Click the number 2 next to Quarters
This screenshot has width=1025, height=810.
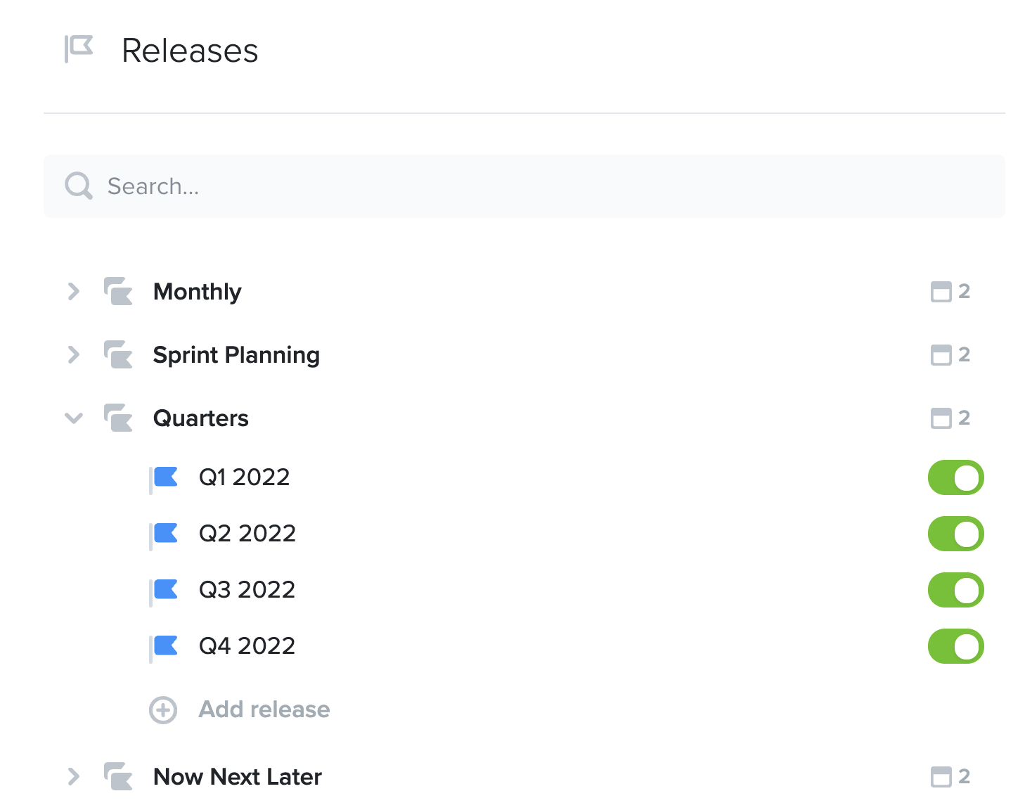coord(965,418)
